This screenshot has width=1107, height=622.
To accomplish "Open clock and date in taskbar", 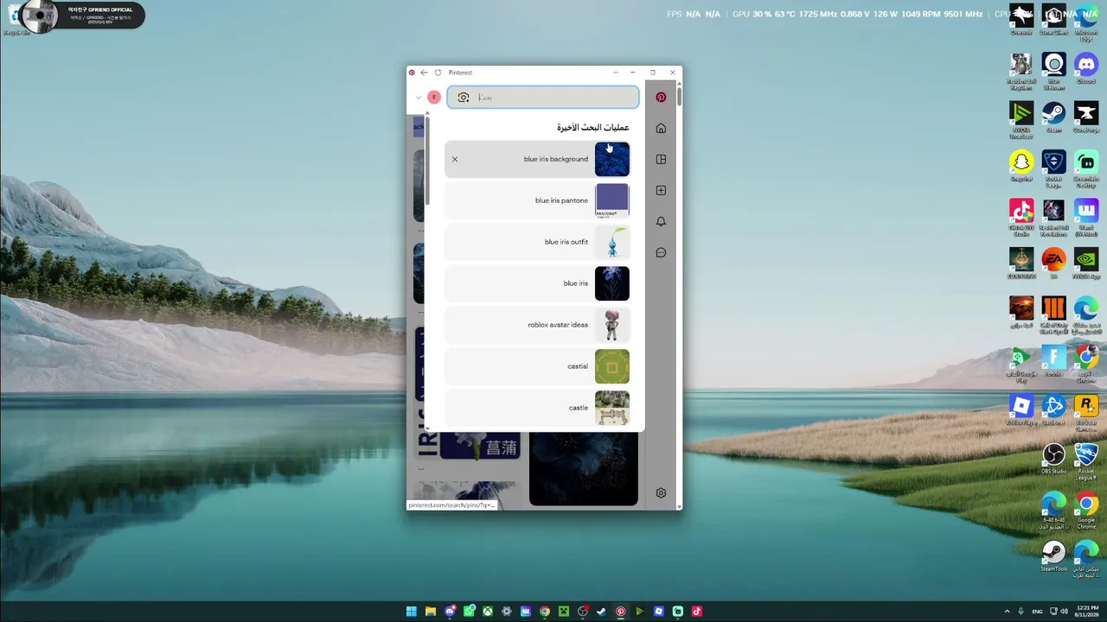I will (x=1088, y=612).
